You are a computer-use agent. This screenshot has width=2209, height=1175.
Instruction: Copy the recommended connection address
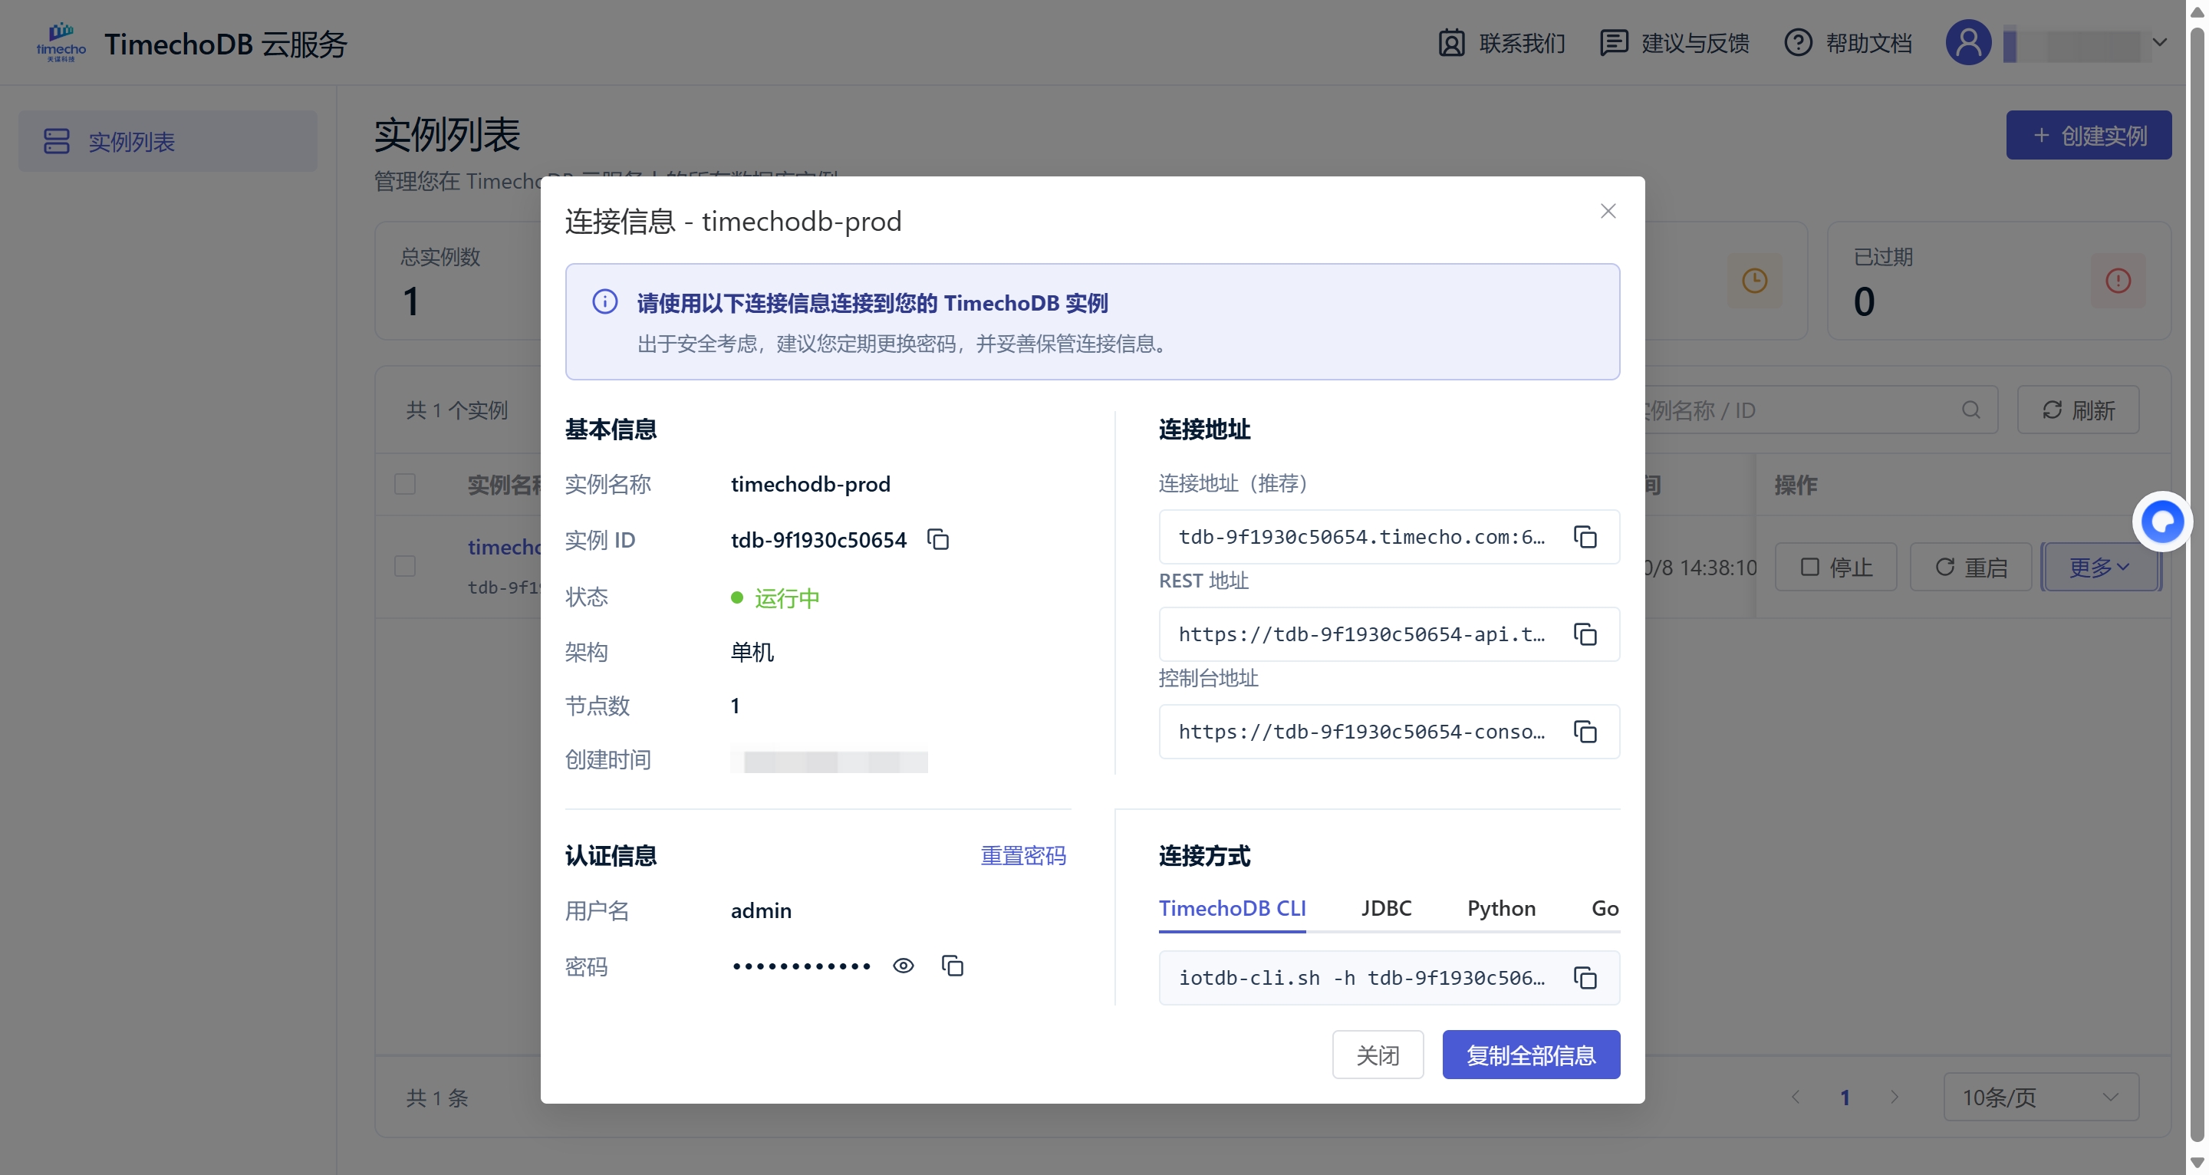pyautogui.click(x=1585, y=537)
